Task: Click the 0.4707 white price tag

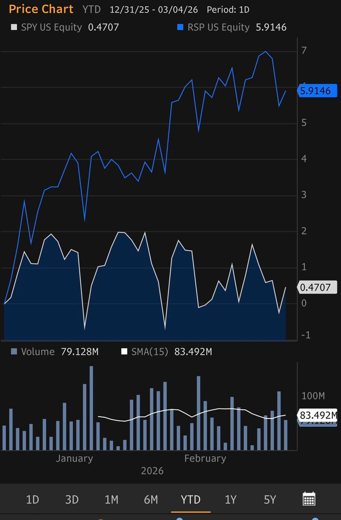Action: tap(316, 287)
